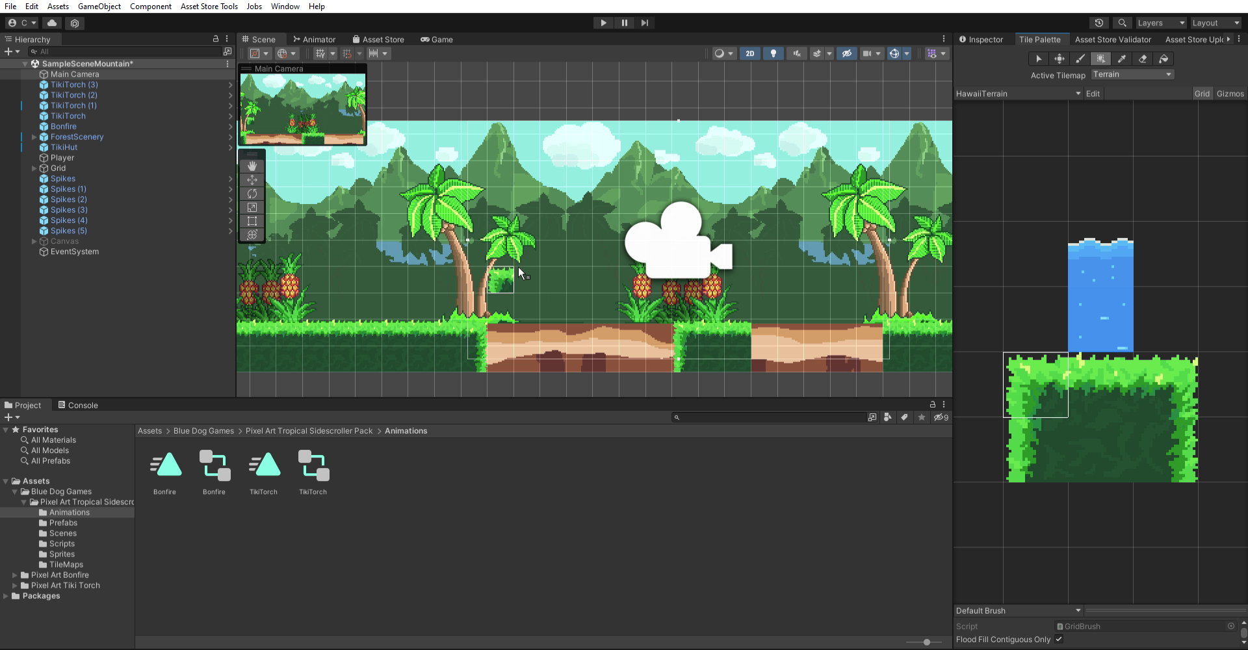This screenshot has height=650, width=1248.
Task: Select the tile palette Select tool arrow
Action: coord(1039,59)
